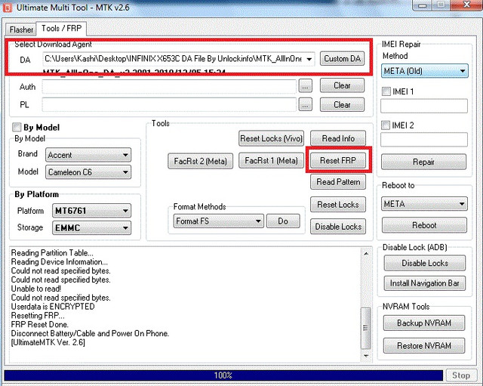Click 'Reading Device Information...' log line

pos(60,262)
